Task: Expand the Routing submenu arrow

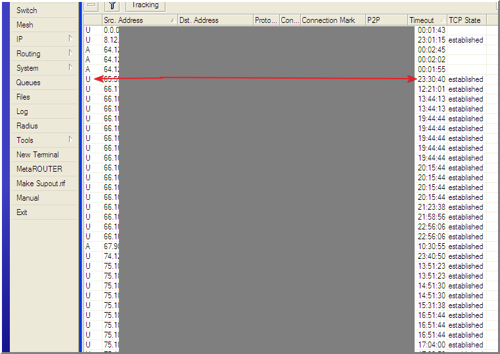Action: click(71, 53)
